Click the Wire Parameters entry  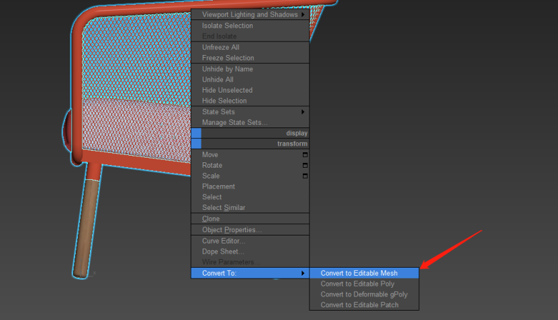tap(250, 262)
